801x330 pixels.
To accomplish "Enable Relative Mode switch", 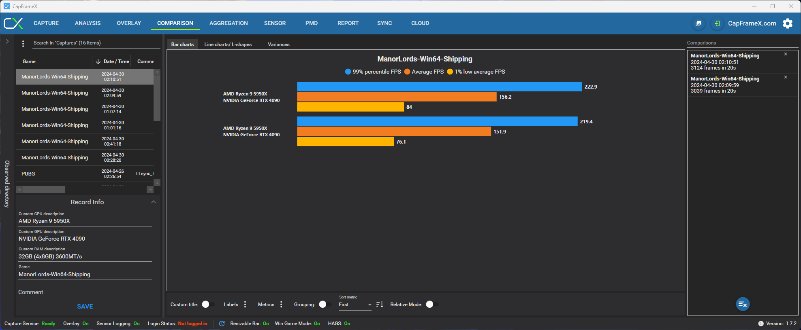I will click(x=432, y=305).
